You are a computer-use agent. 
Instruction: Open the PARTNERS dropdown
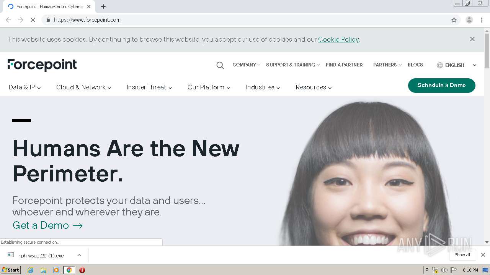point(387,65)
